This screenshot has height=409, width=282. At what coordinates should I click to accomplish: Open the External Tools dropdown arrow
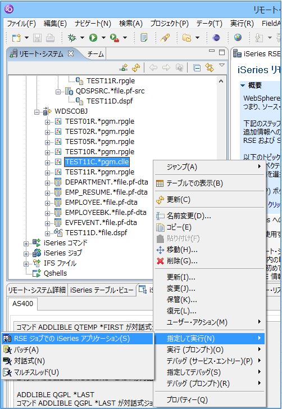point(125,38)
